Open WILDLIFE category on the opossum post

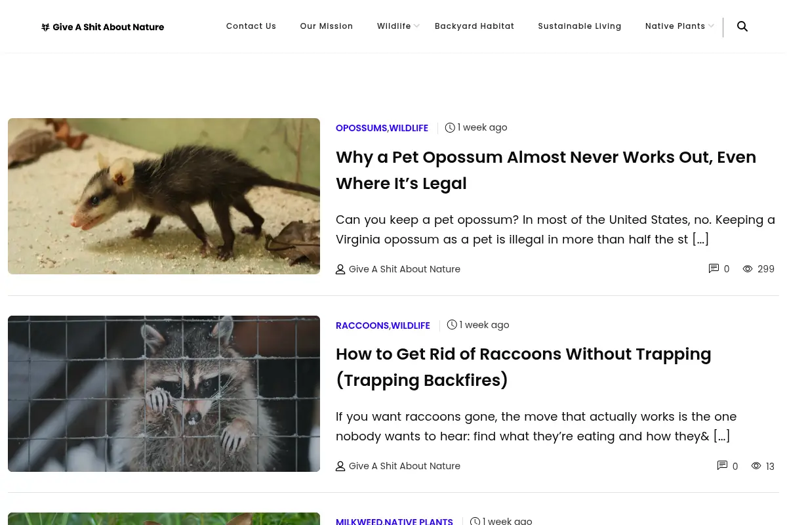coord(409,128)
